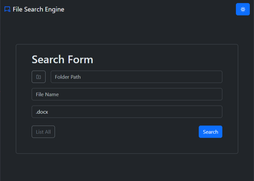Click the File Search Engine logo icon
The height and width of the screenshot is (181, 254).
pos(7,9)
